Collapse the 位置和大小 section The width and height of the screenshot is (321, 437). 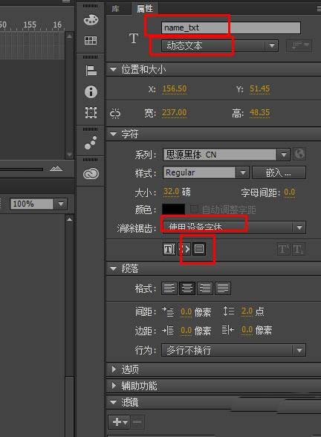[114, 69]
